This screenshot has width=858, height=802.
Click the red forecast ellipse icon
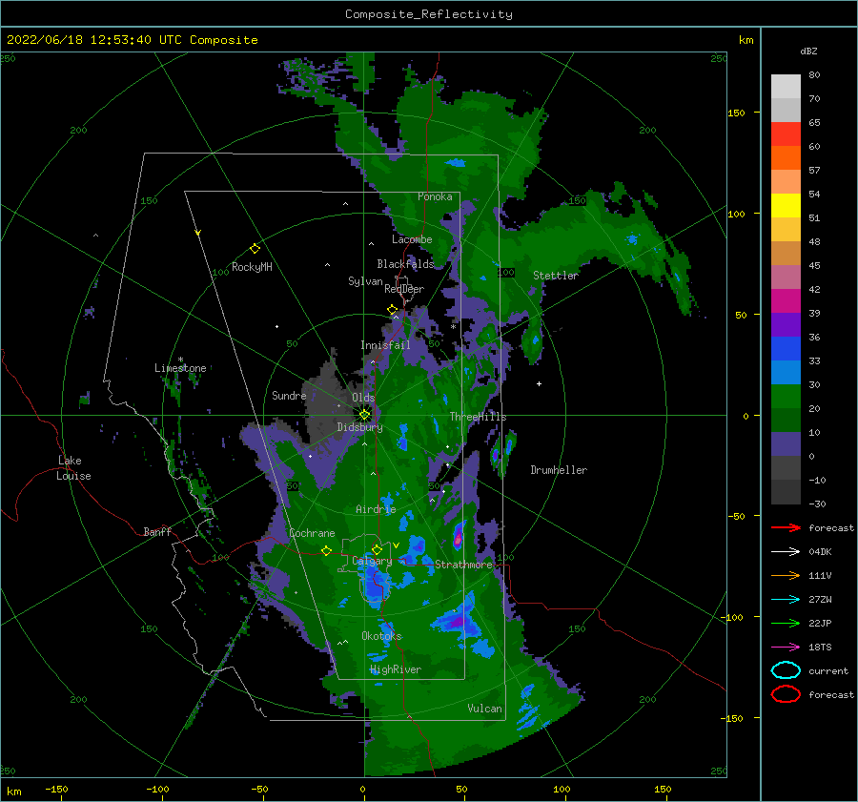[x=786, y=694]
